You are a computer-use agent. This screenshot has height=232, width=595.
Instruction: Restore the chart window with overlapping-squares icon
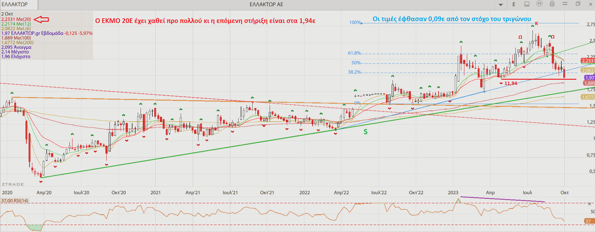click(x=578, y=4)
